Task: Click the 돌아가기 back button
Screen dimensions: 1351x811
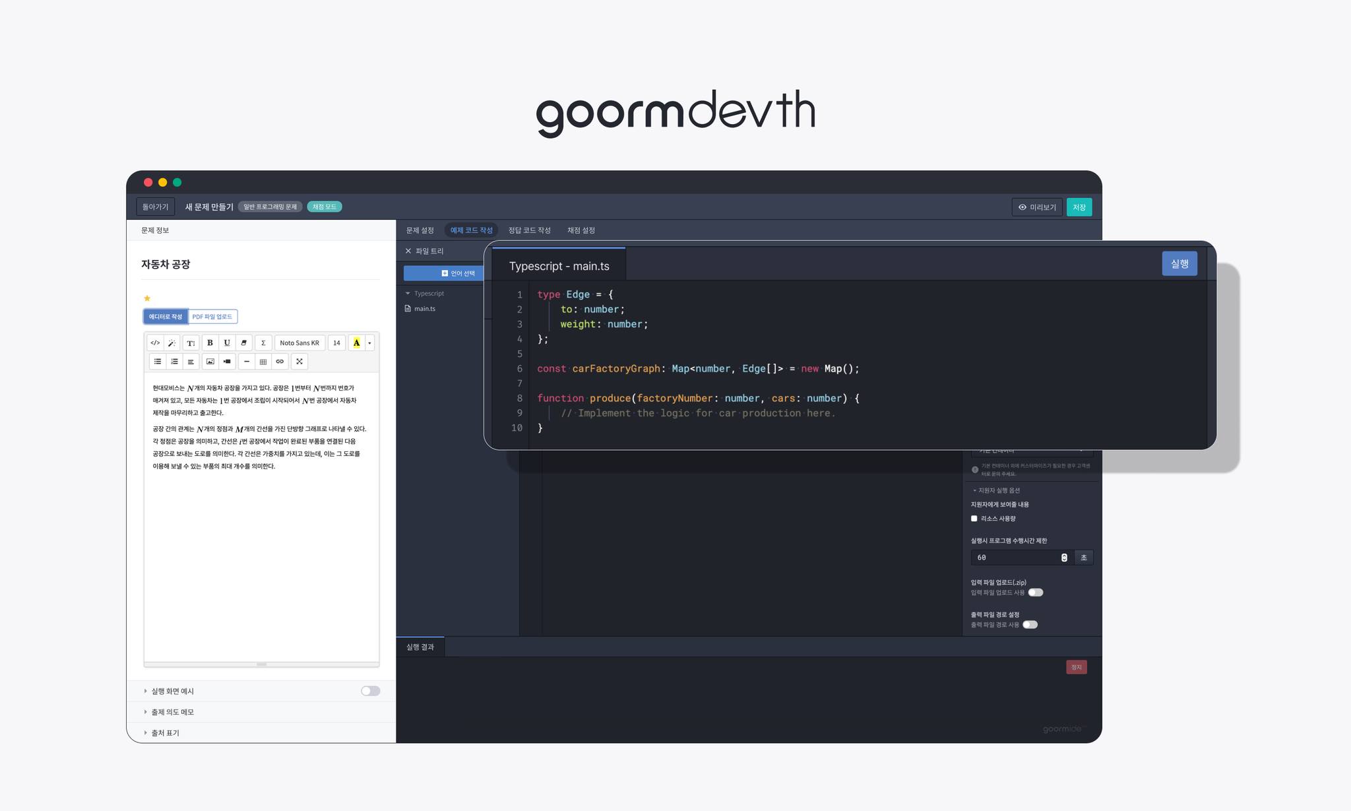Action: point(156,207)
